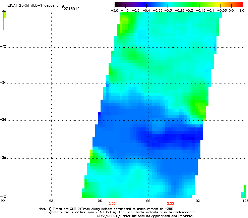Click the yellow section of the color bar

coord(218,4)
